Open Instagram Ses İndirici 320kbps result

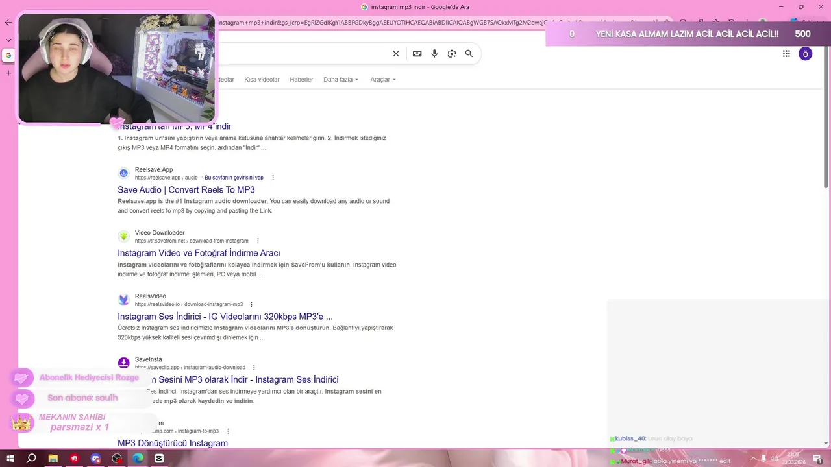[225, 317]
